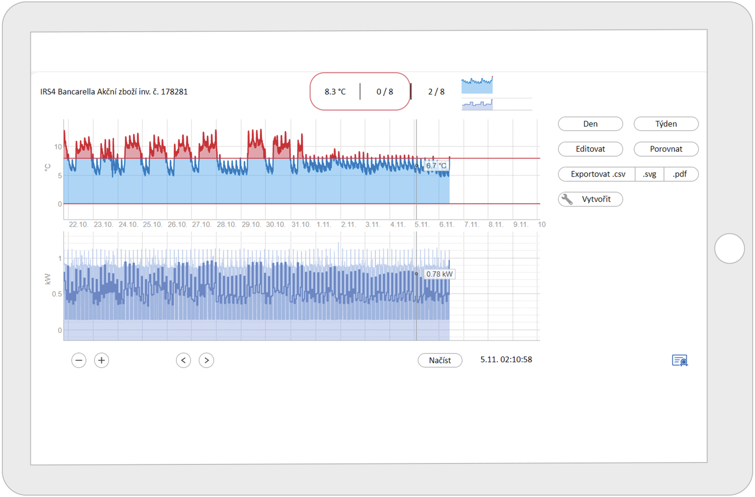Click the 6.7 °C chart tooltip

coord(436,166)
